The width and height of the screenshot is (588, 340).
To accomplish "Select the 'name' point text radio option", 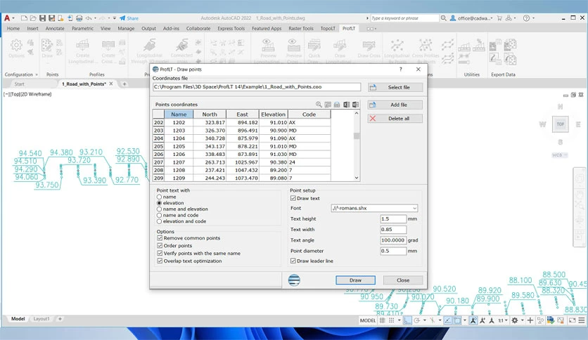I will coord(160,197).
